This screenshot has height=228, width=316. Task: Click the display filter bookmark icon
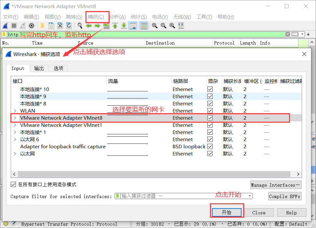[x=4, y=34]
